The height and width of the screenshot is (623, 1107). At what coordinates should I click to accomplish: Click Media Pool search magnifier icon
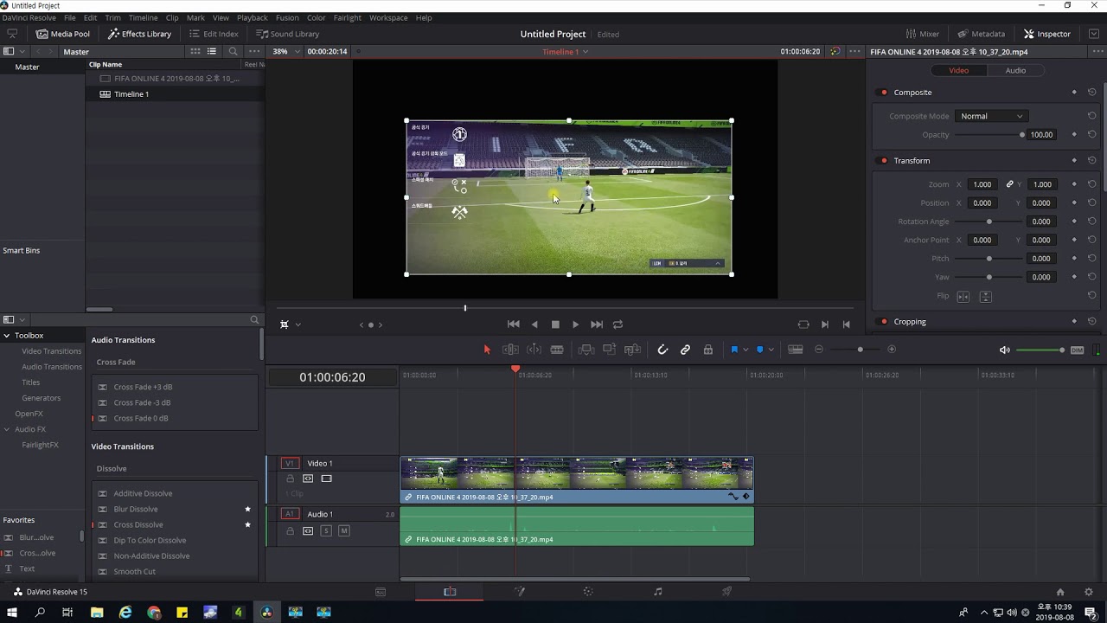pyautogui.click(x=233, y=51)
